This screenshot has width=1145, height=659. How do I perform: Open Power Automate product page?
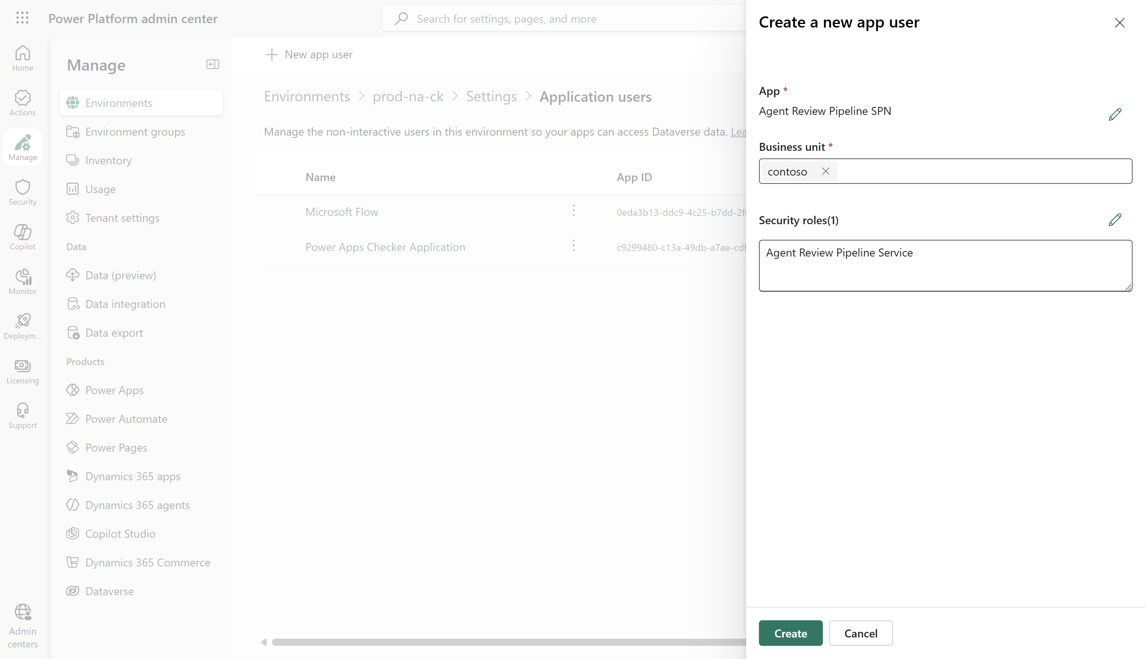point(141,419)
